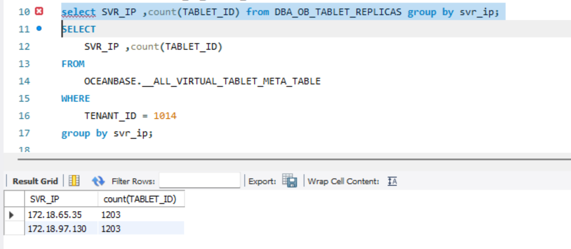
Task: Click the error marker on line 10
Action: tap(38, 12)
